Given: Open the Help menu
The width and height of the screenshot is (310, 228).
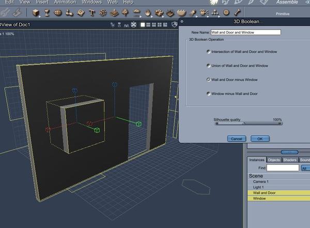Looking at the screenshot, I should (128, 2).
